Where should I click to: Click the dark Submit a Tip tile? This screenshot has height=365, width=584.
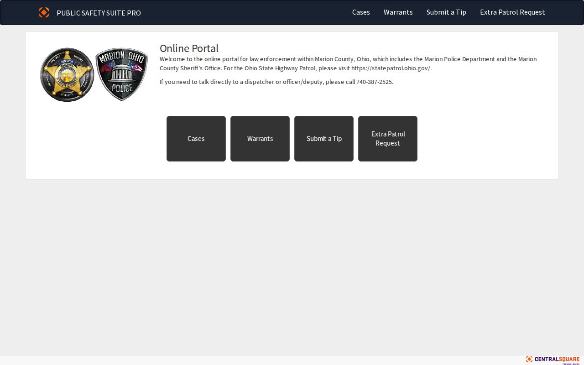tap(324, 139)
